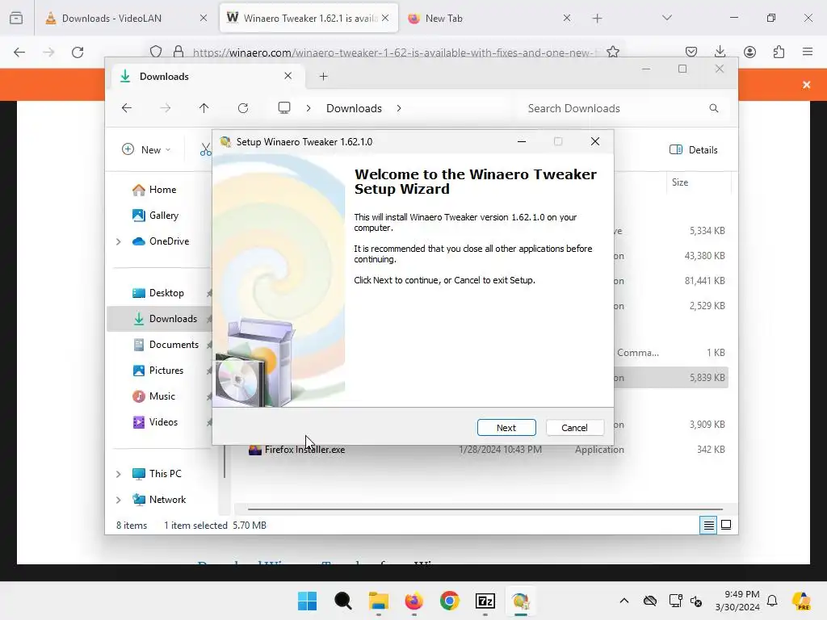Open the Firefox extensions menu

tap(779, 52)
